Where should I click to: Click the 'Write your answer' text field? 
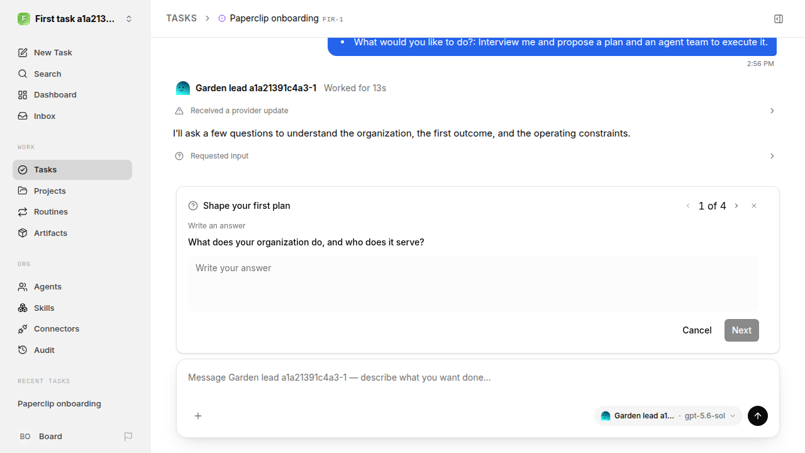474,283
